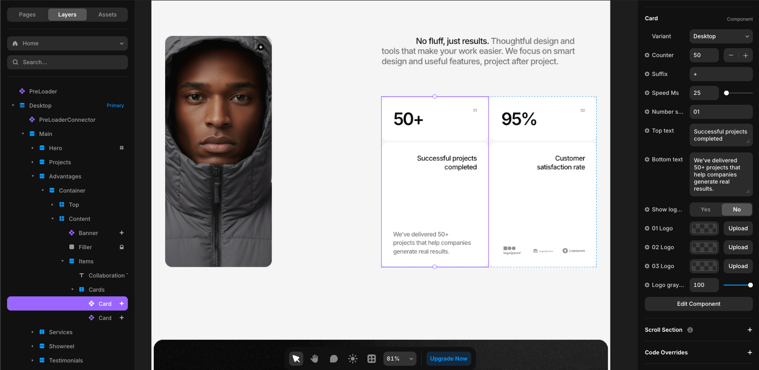The width and height of the screenshot is (759, 370).
Task: Set Show logos to Yes
Action: pos(705,210)
